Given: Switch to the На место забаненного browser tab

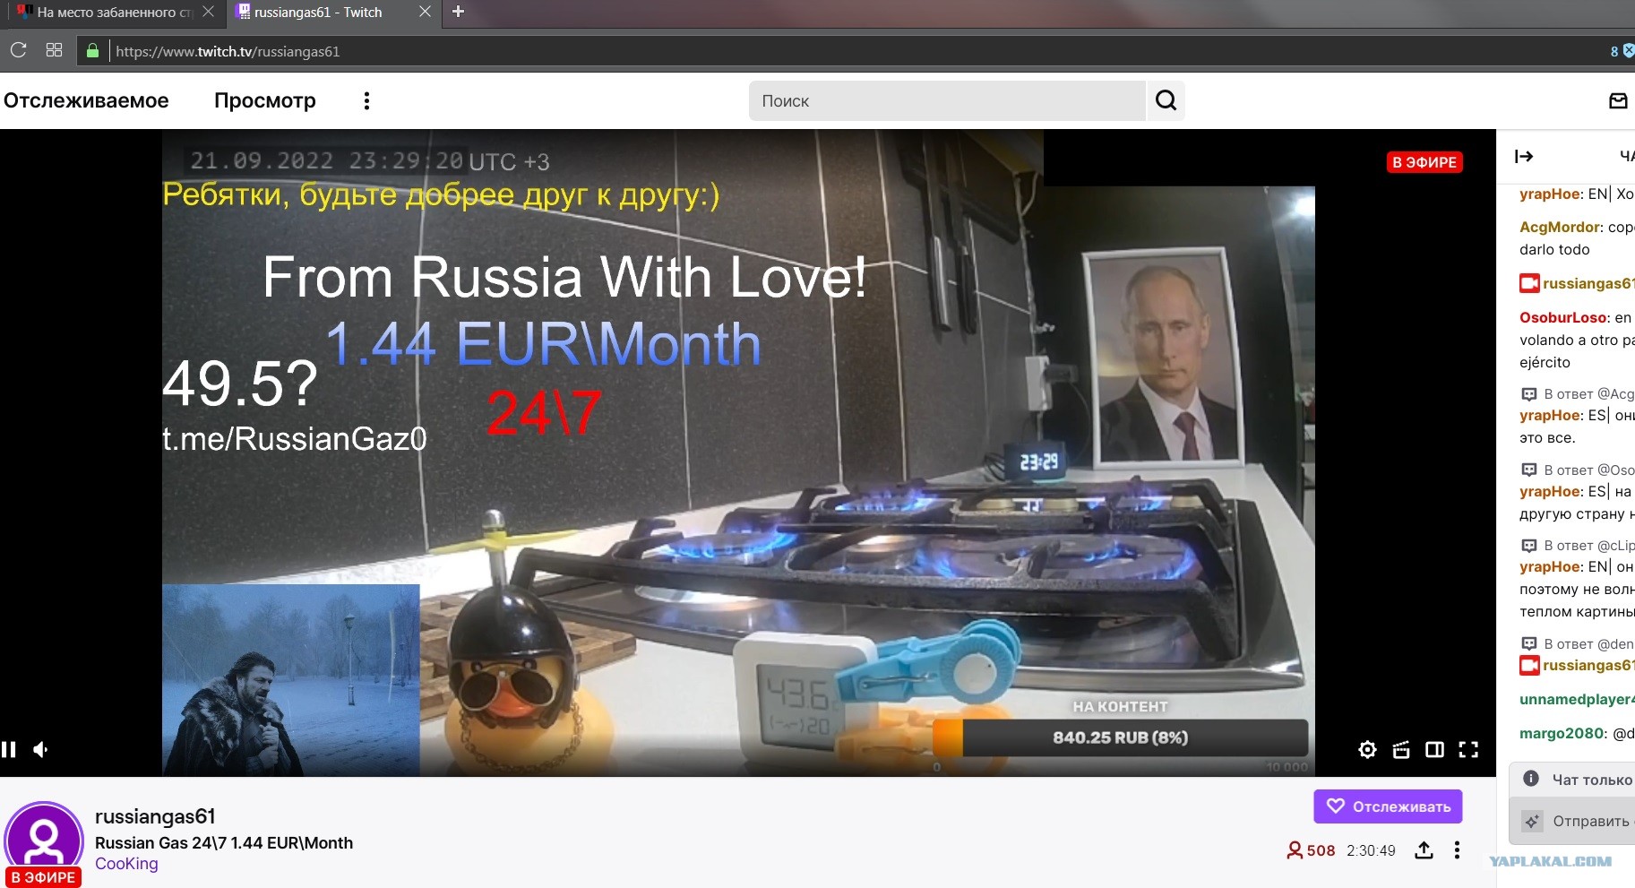Looking at the screenshot, I should [116, 13].
